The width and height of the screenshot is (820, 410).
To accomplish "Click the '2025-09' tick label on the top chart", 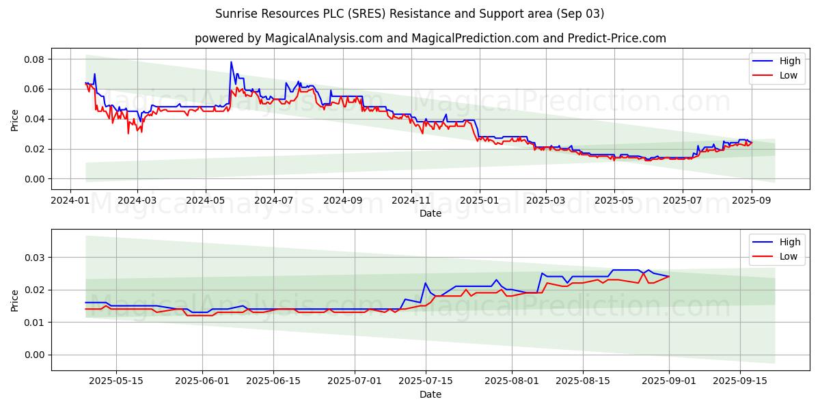I will point(751,201).
